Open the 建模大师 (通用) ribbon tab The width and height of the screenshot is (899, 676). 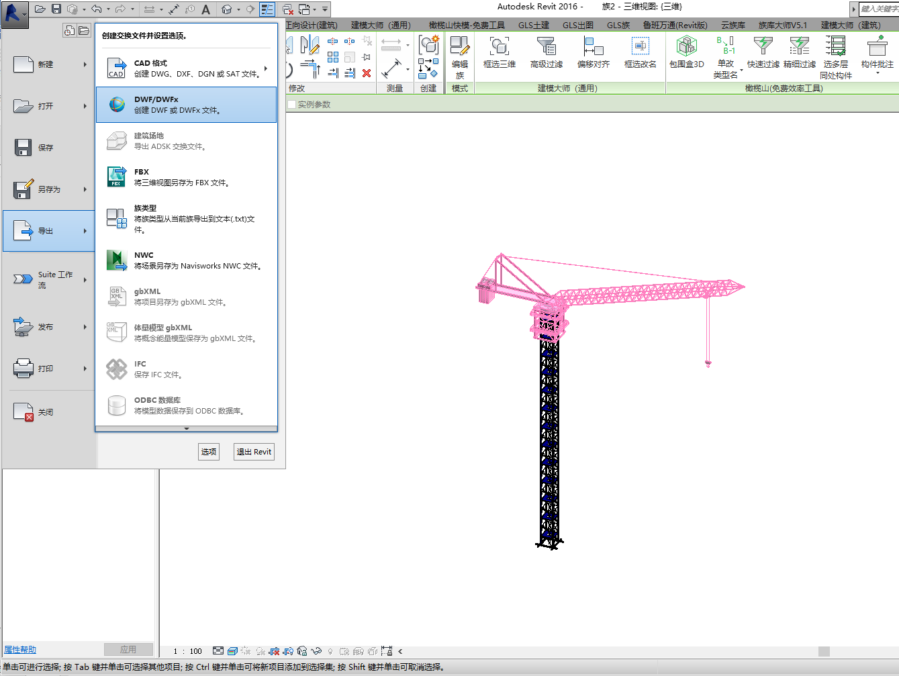[x=381, y=26]
